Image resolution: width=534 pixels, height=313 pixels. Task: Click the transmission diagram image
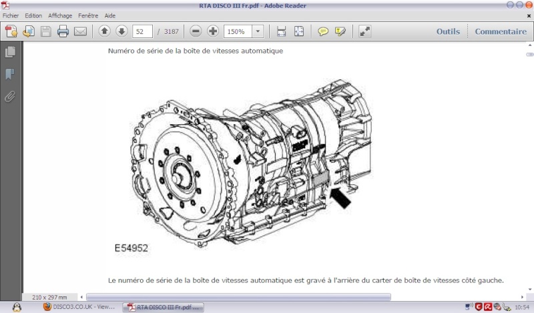tap(251, 162)
